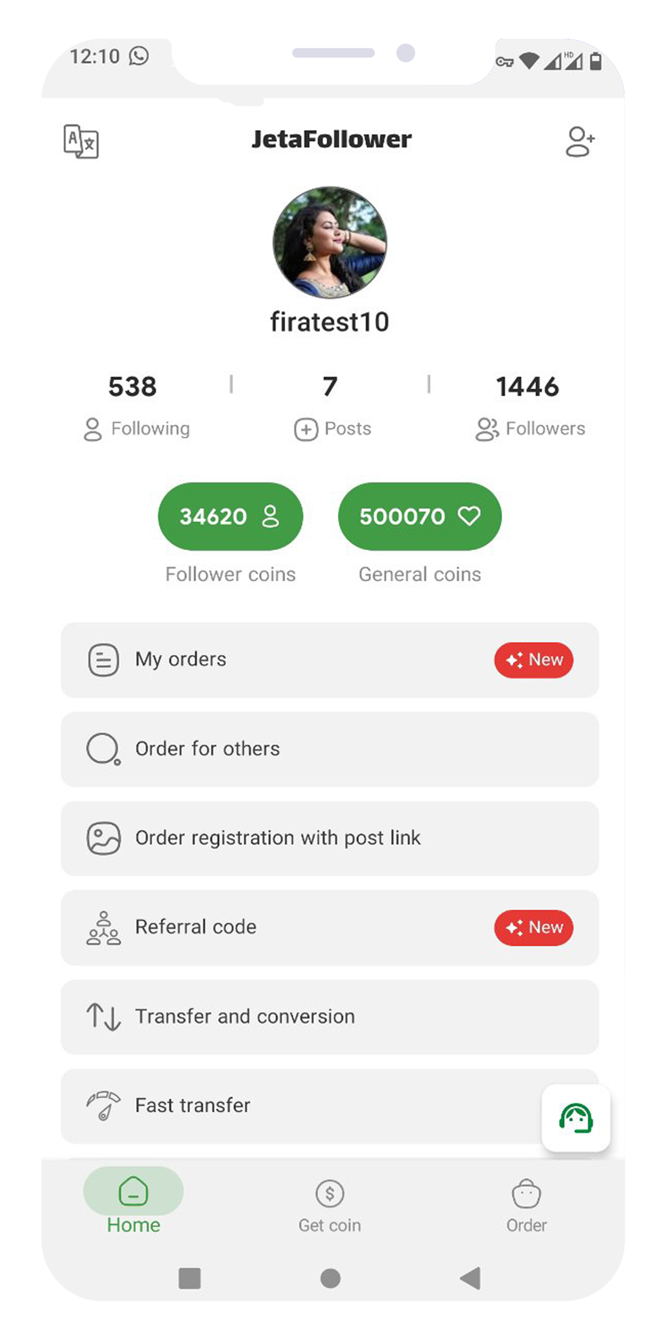Click the Referral code people icon
Image resolution: width=667 pixels, height=1340 pixels.
(x=103, y=928)
